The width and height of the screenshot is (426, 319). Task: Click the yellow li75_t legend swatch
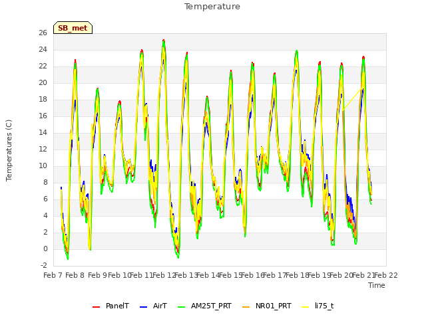click(x=306, y=307)
